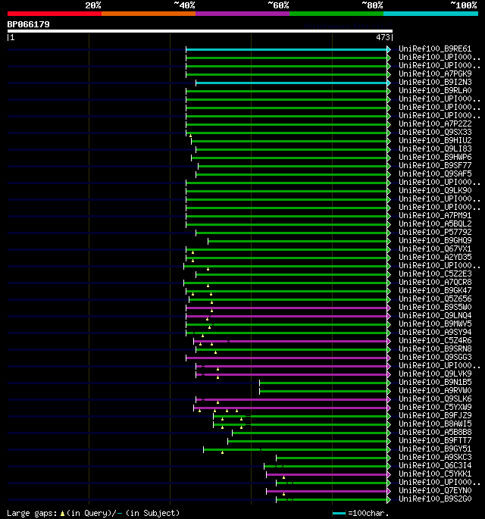Select the UniRef100_B9GK47 label
The width and height of the screenshot is (485, 519).
click(435, 290)
